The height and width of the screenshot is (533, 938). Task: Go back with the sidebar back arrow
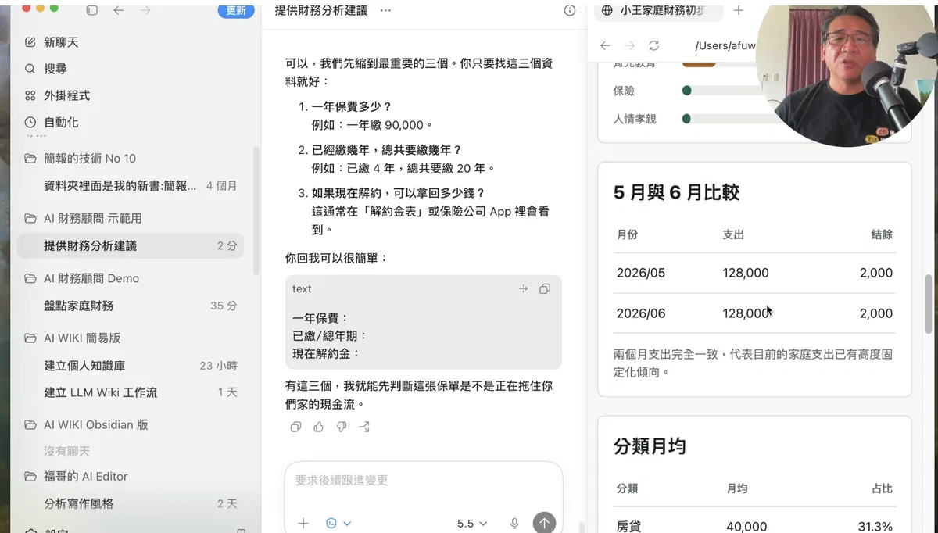tap(119, 10)
